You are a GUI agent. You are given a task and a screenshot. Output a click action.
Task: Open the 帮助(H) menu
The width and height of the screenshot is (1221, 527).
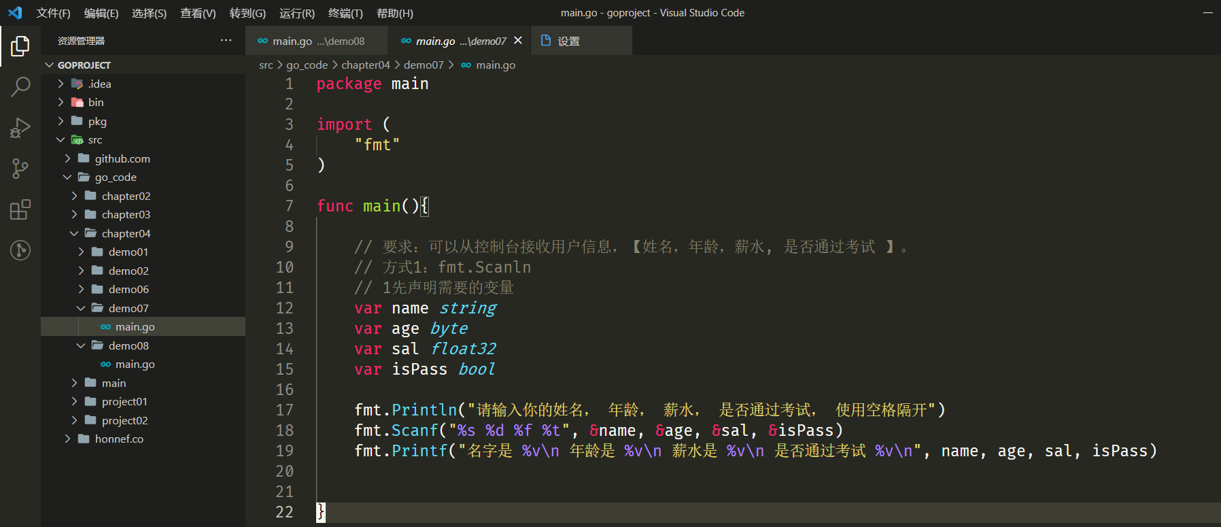click(x=395, y=13)
